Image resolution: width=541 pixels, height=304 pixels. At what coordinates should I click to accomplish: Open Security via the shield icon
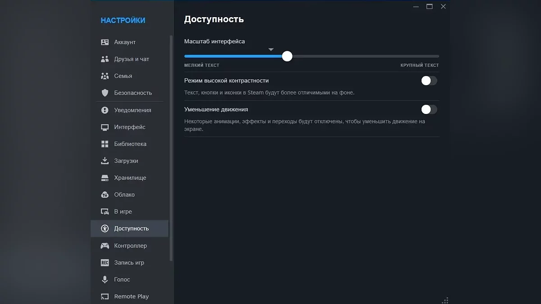pos(105,93)
